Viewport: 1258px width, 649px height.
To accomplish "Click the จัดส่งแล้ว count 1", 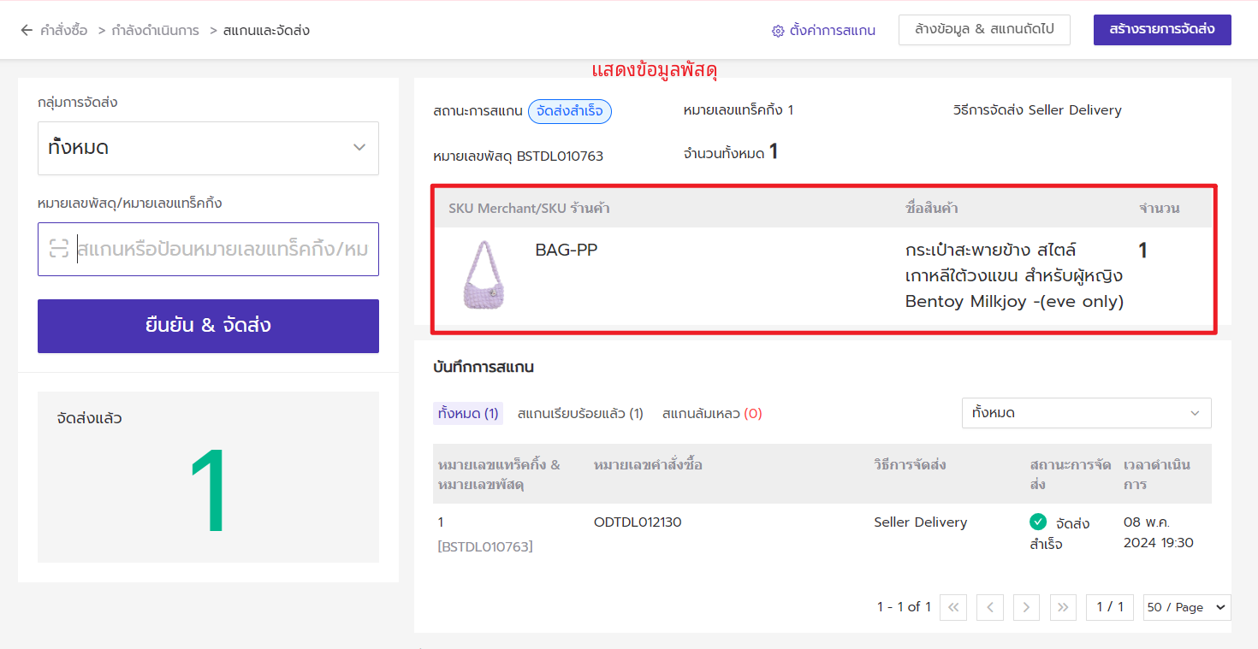I will coord(208,493).
